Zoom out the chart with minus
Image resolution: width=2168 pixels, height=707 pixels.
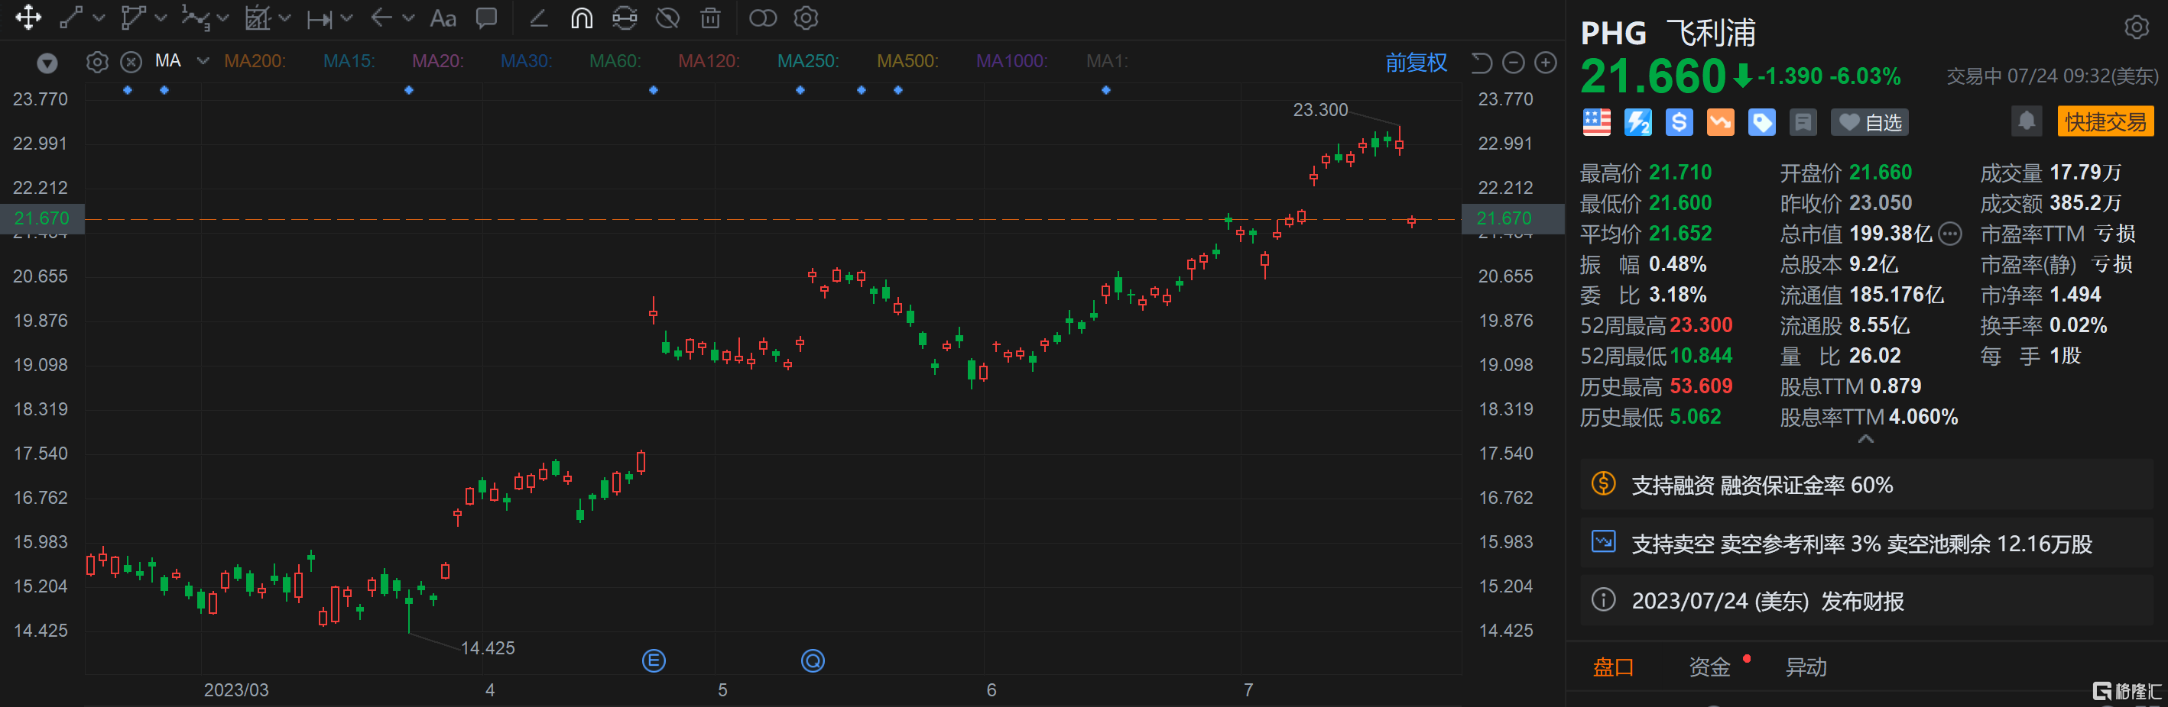[1513, 62]
